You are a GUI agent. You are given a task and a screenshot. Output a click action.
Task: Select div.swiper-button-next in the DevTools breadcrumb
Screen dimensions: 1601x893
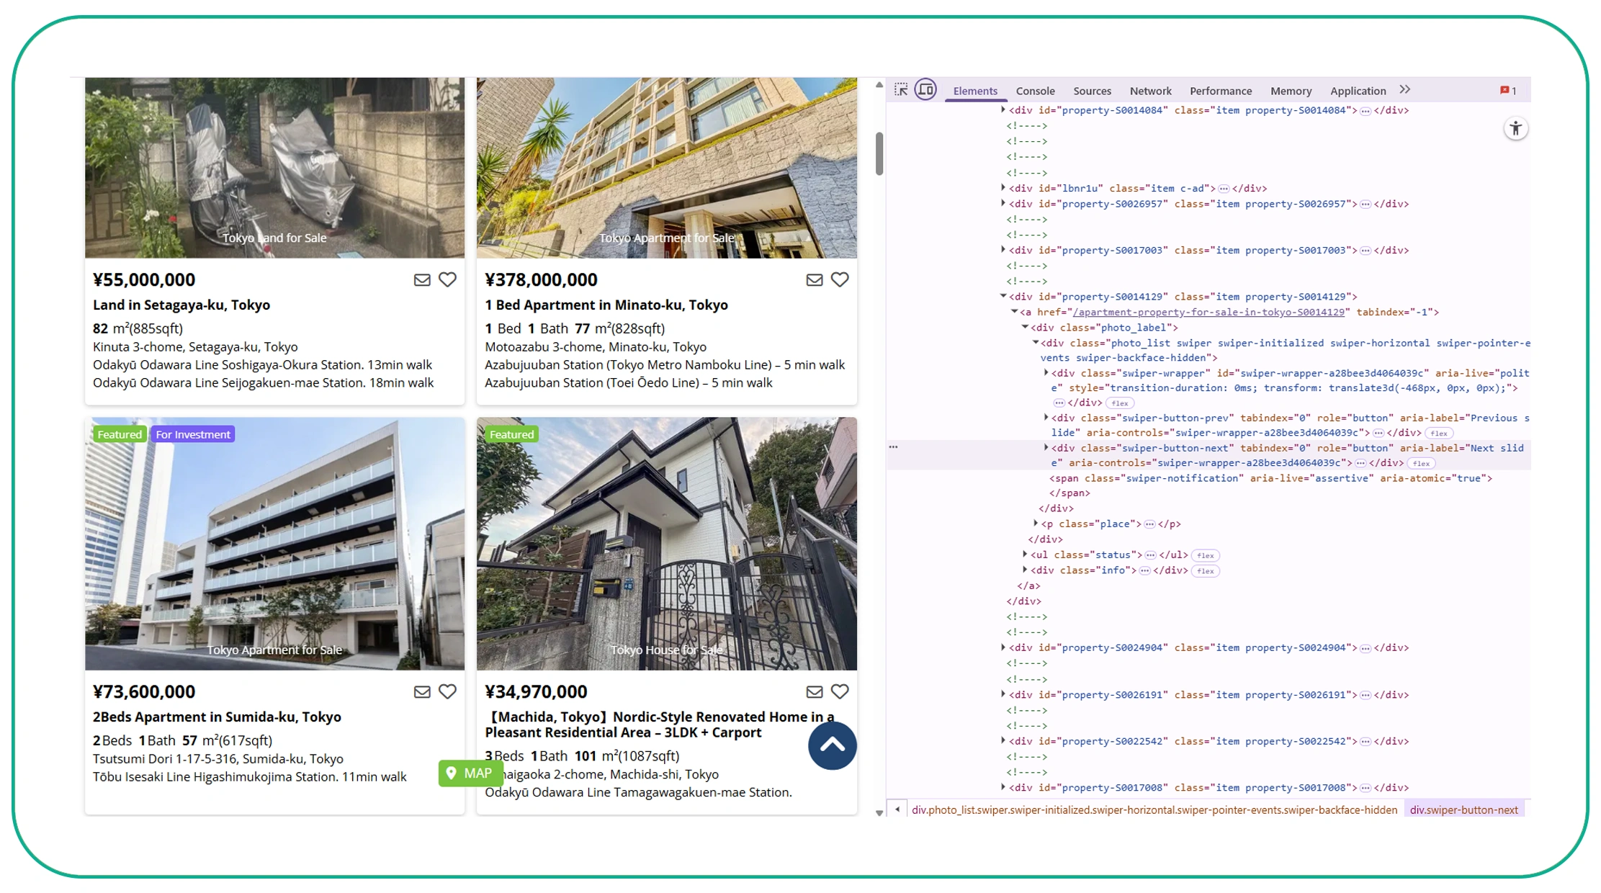coord(1464,809)
